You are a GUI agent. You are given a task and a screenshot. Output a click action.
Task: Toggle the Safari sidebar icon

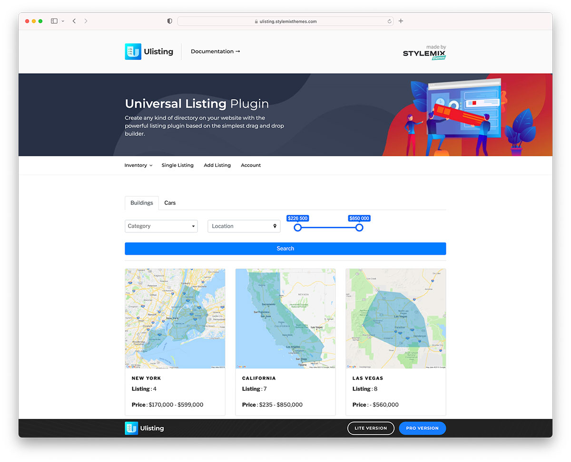click(x=54, y=21)
